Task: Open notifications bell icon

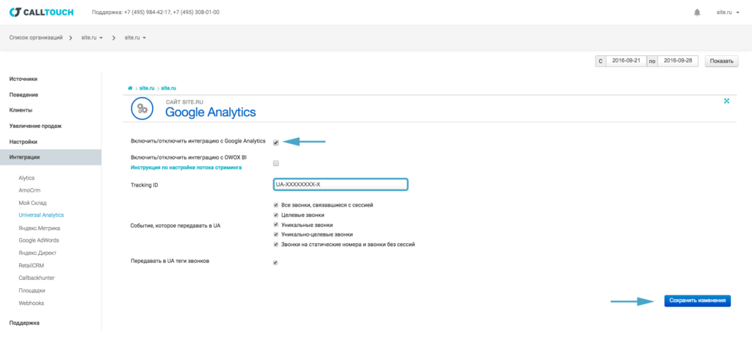Action: pyautogui.click(x=697, y=12)
